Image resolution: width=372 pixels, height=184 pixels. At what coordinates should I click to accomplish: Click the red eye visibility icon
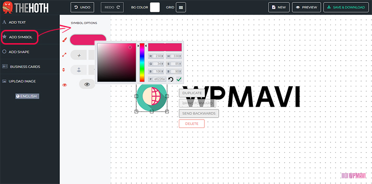[x=65, y=84]
